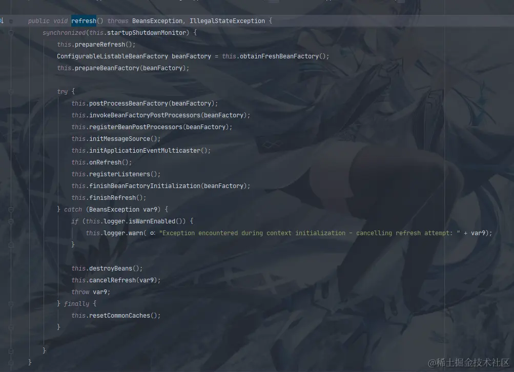Screen dimensions: 514x372
Task: Collapse the synchronized block fold marker
Action: pos(11,33)
